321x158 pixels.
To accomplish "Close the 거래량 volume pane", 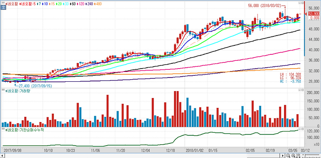I will tap(302, 90).
